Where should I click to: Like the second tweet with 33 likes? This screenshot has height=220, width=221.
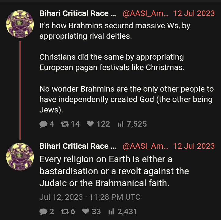pyautogui.click(x=86, y=211)
